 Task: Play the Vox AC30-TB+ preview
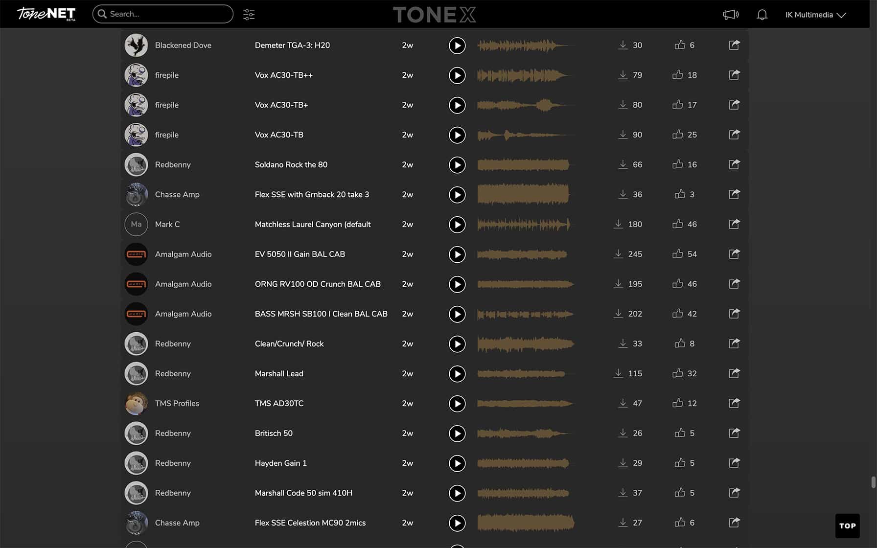[x=457, y=105]
